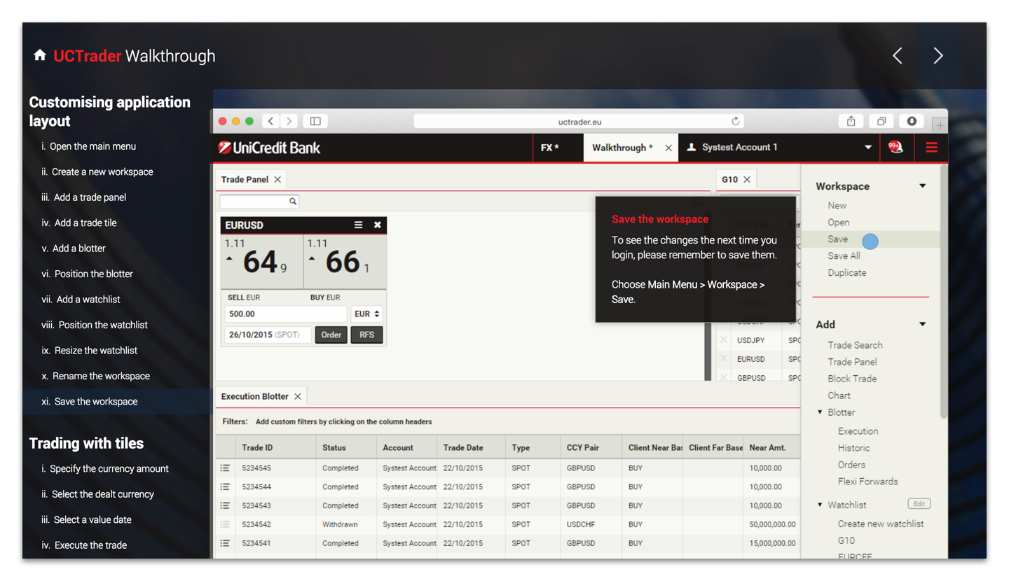The image size is (1009, 581).
Task: Open row menu for trade 5234543
Action: (225, 505)
